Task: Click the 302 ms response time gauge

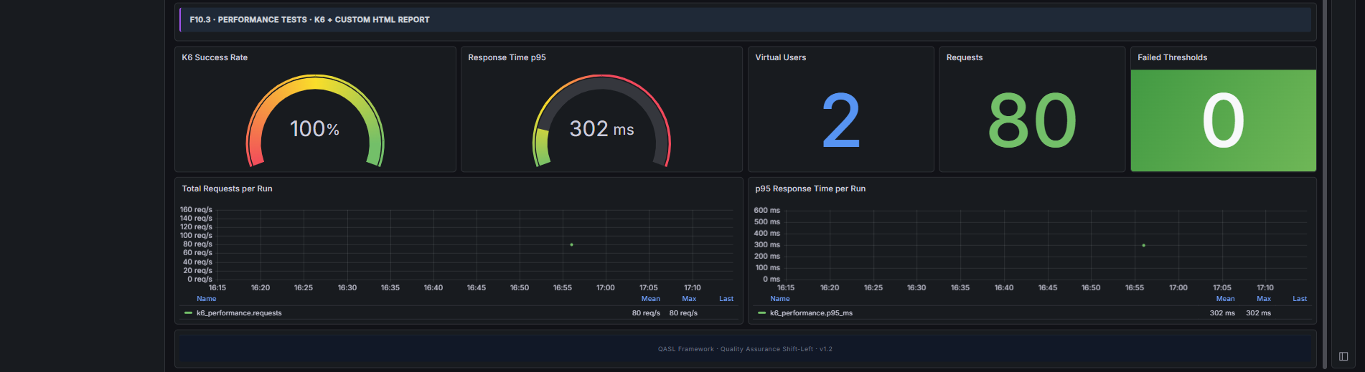Action: (601, 120)
